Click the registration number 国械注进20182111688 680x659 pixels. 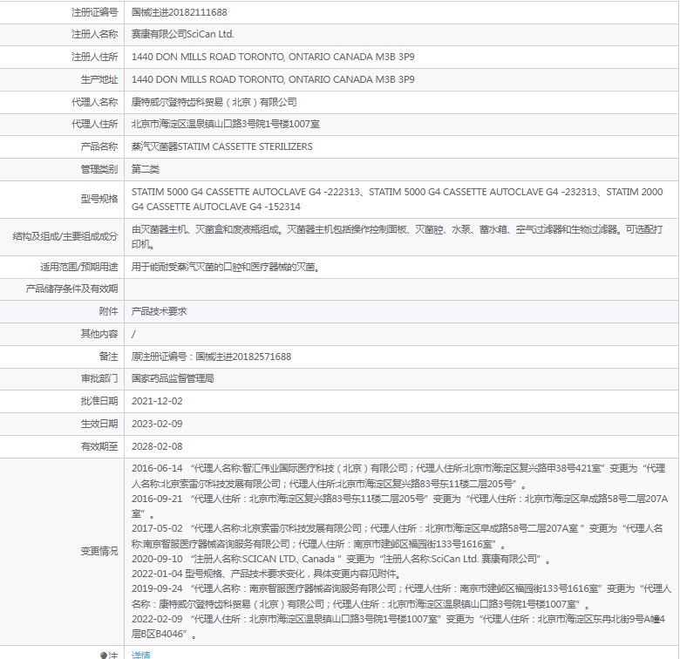click(x=179, y=12)
